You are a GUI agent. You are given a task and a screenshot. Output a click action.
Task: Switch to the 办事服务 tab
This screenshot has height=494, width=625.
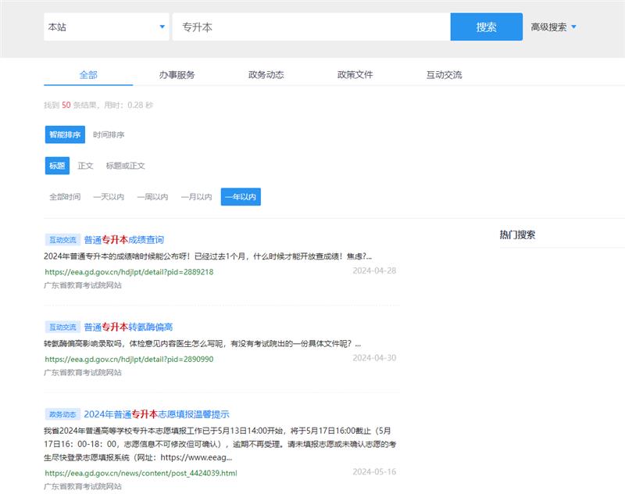[x=177, y=74]
